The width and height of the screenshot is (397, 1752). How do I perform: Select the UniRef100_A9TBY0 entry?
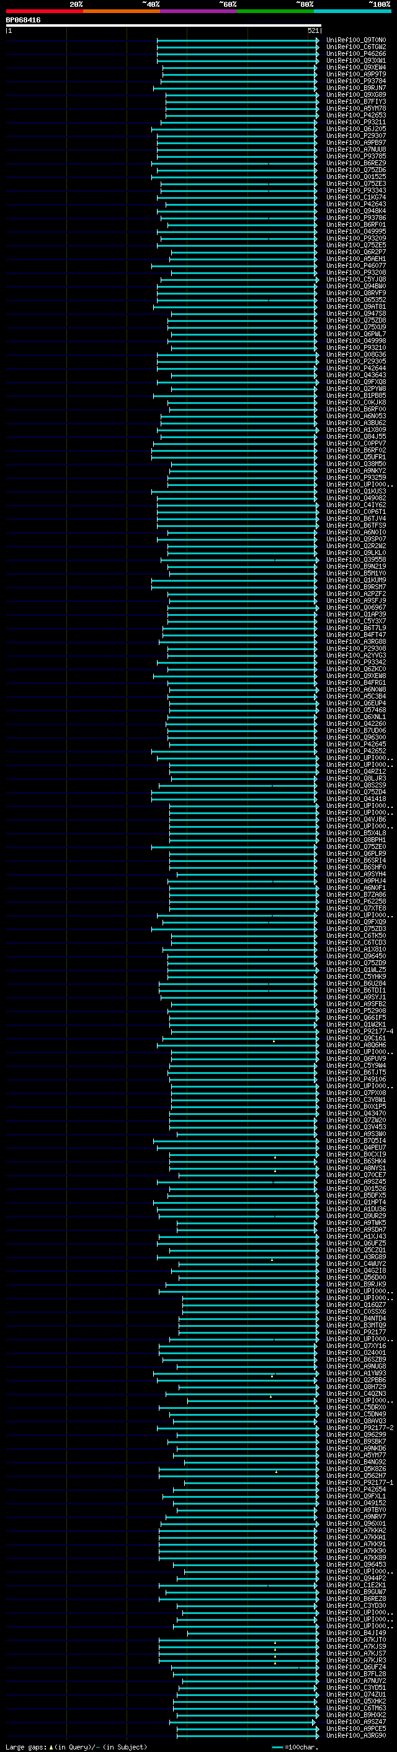[x=355, y=1510]
